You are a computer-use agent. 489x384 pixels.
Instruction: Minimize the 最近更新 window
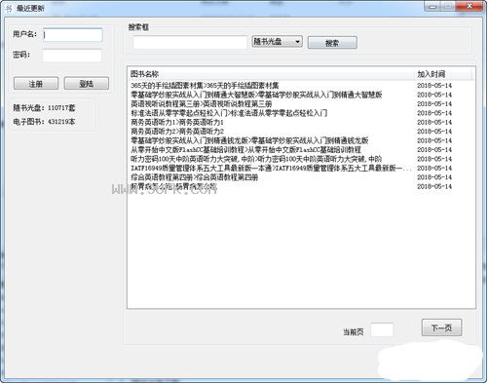click(x=433, y=6)
